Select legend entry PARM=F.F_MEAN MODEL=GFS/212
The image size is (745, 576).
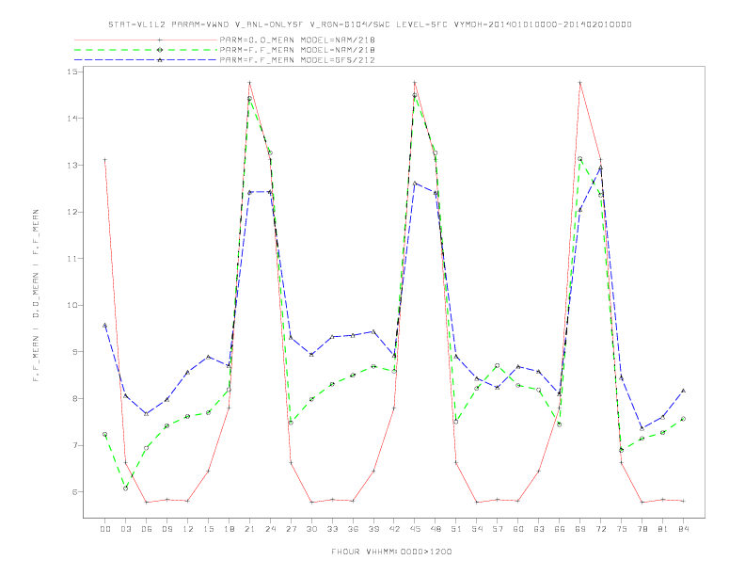297,60
